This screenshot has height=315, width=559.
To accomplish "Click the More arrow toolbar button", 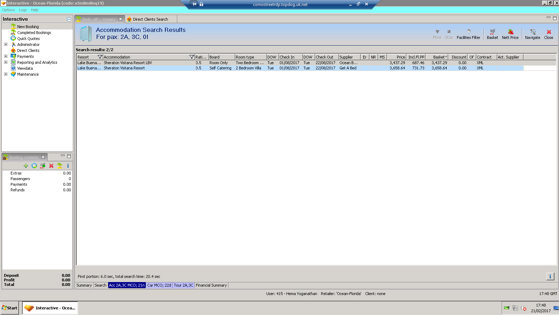I will click(437, 34).
